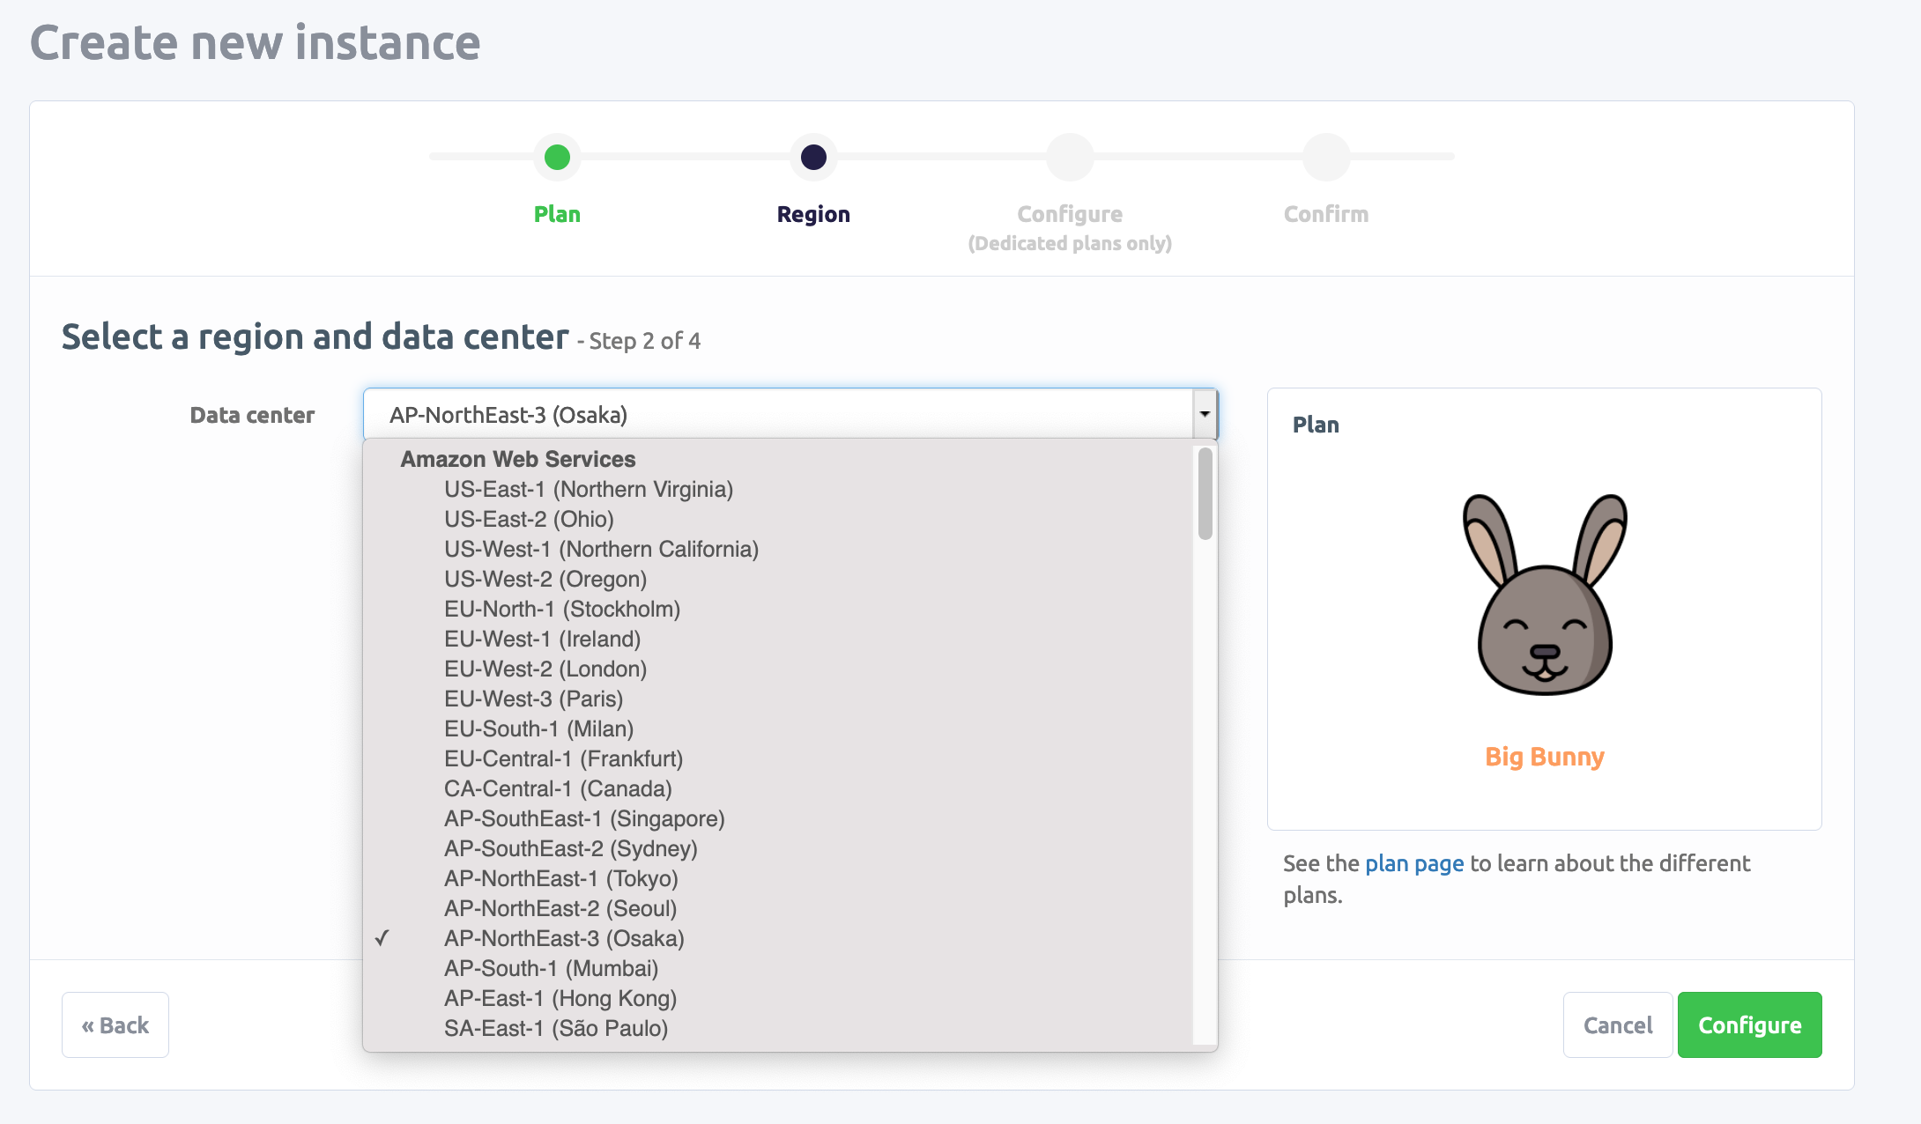1921x1124 pixels.
Task: Pick AP-SouthEast-2 (Sydney) data center
Action: [570, 849]
